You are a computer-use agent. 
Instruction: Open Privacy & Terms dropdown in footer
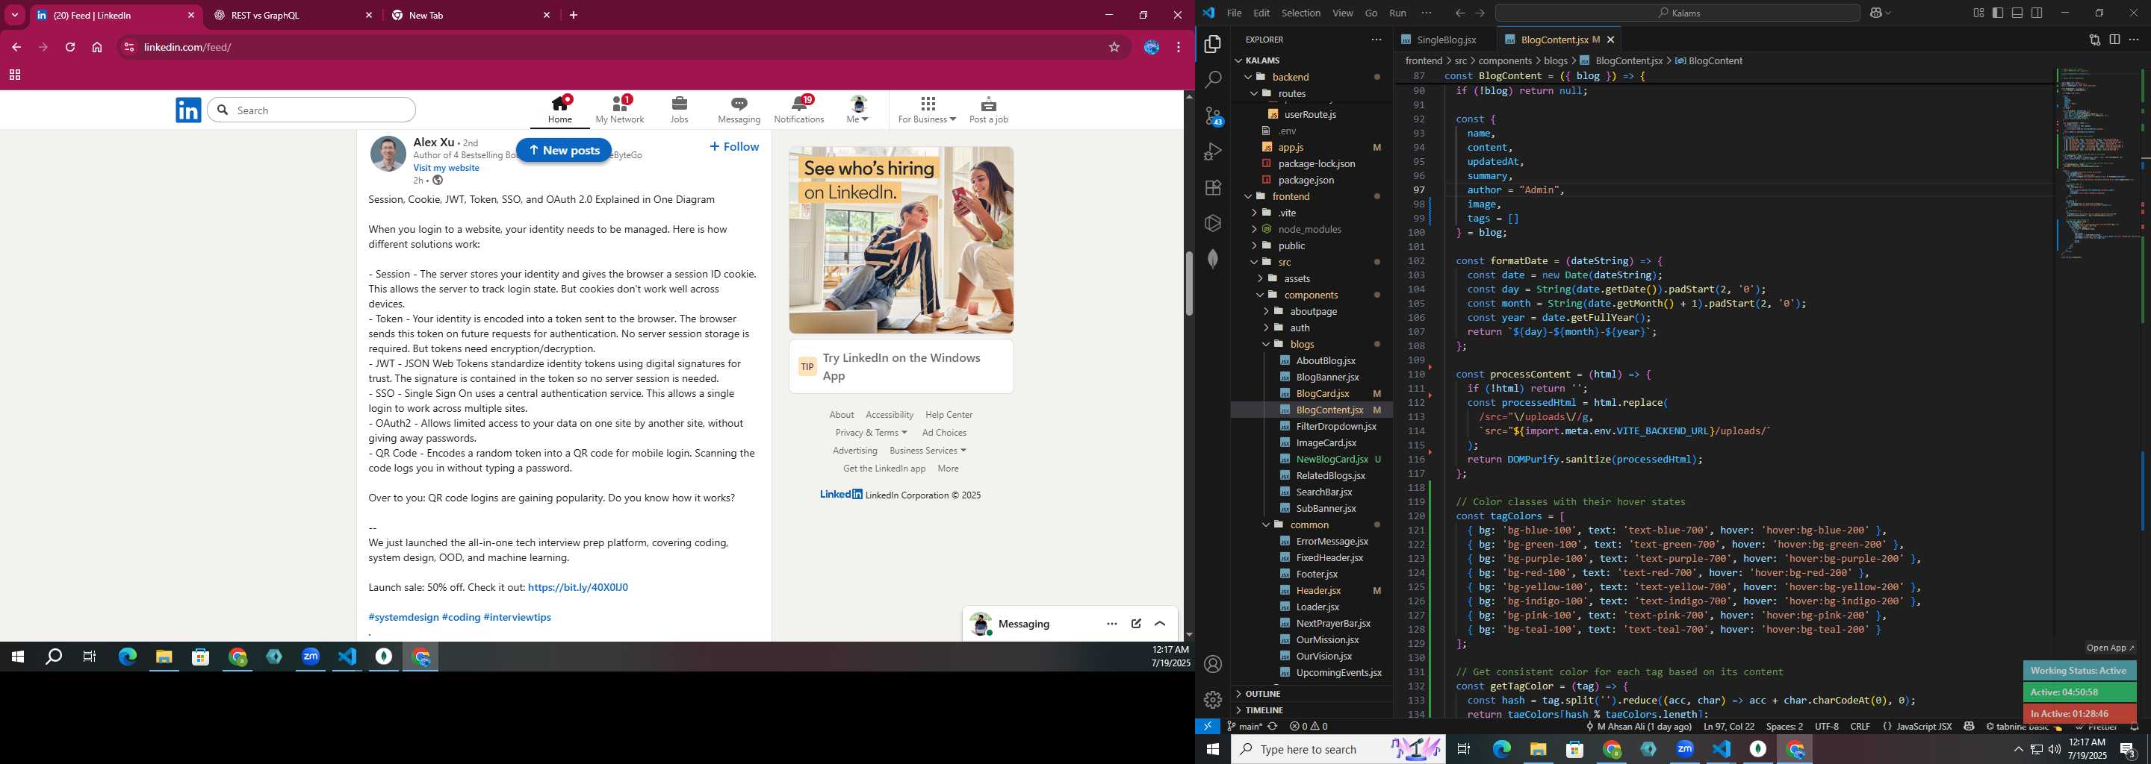(x=871, y=432)
